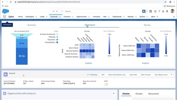This screenshot has height=100, width=177.
Task: Open the App Launcher grid icon
Action: coord(4,17)
